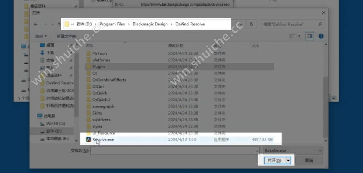Click the file list scroll up arrow
The height and width of the screenshot is (173, 363).
326,45
